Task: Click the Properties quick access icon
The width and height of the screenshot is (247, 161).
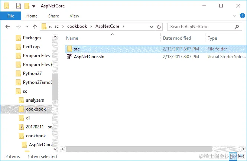Action: (x=19, y=6)
